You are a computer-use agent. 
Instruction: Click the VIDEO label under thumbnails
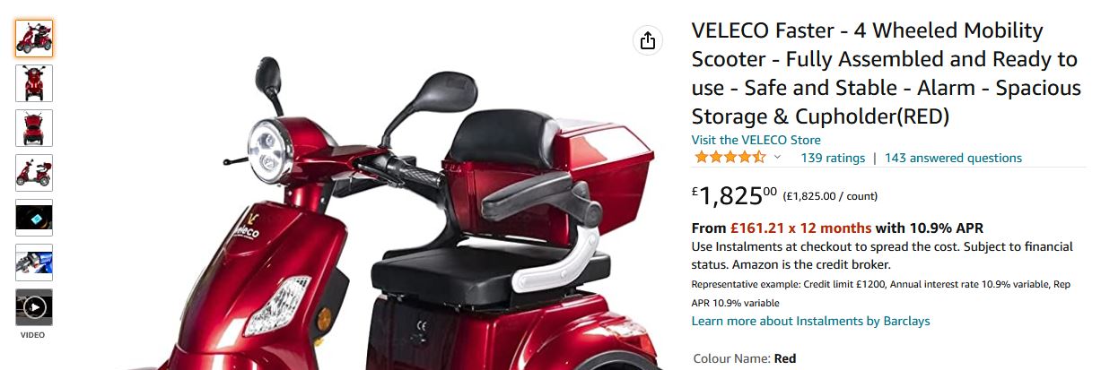tap(33, 335)
